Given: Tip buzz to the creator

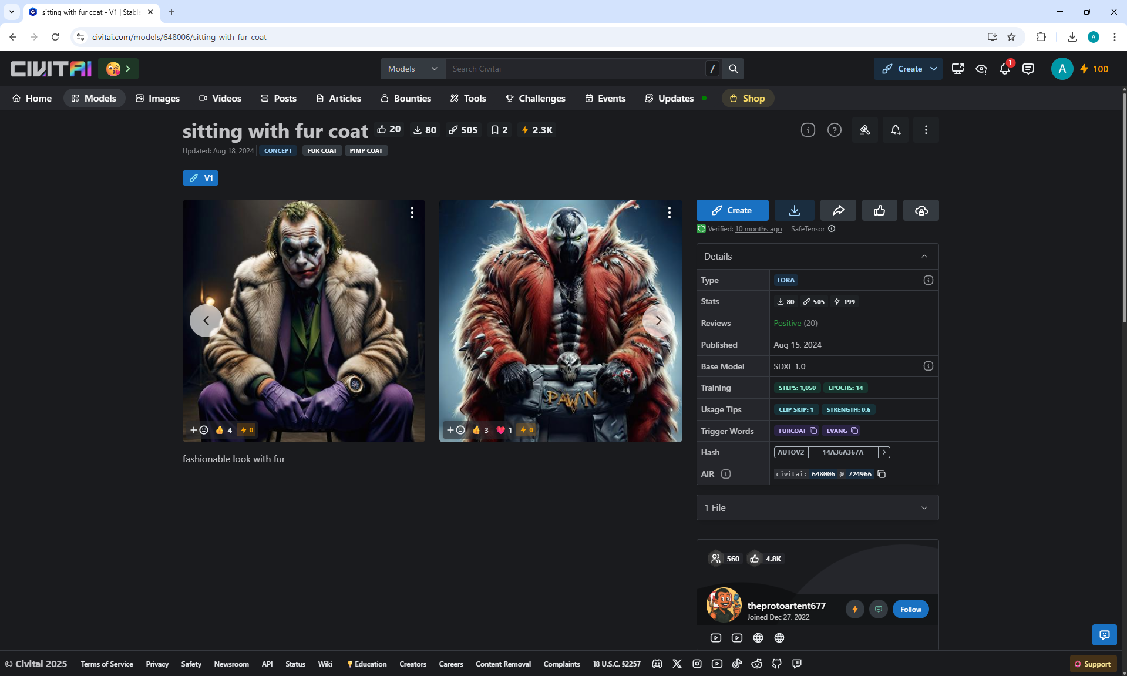Looking at the screenshot, I should pos(855,610).
